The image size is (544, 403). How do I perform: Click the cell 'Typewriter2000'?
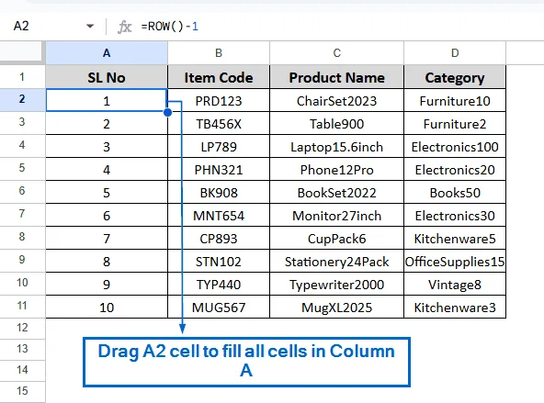337,285
